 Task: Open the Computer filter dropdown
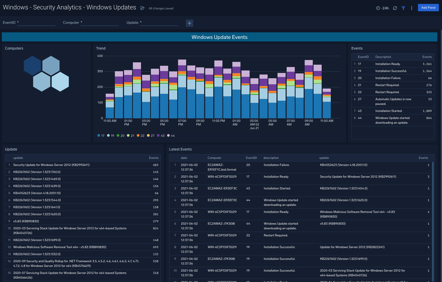click(x=99, y=23)
